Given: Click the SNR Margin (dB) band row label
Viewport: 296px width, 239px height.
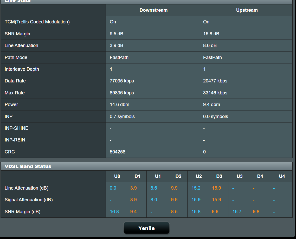Looking at the screenshot, I should tap(22, 212).
